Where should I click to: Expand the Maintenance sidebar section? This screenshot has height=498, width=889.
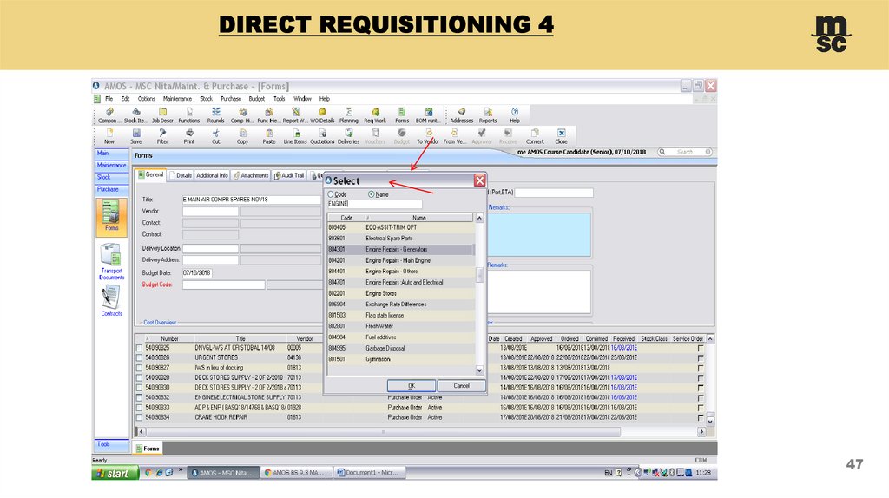[111, 166]
